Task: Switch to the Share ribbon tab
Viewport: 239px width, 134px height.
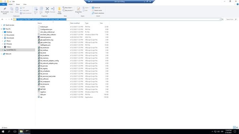Action: click(18, 4)
